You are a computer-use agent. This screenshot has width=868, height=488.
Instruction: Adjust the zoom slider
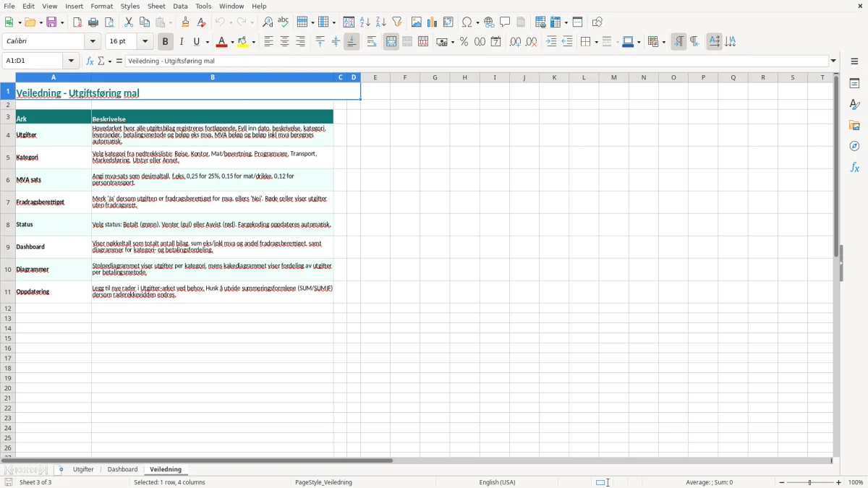click(809, 482)
